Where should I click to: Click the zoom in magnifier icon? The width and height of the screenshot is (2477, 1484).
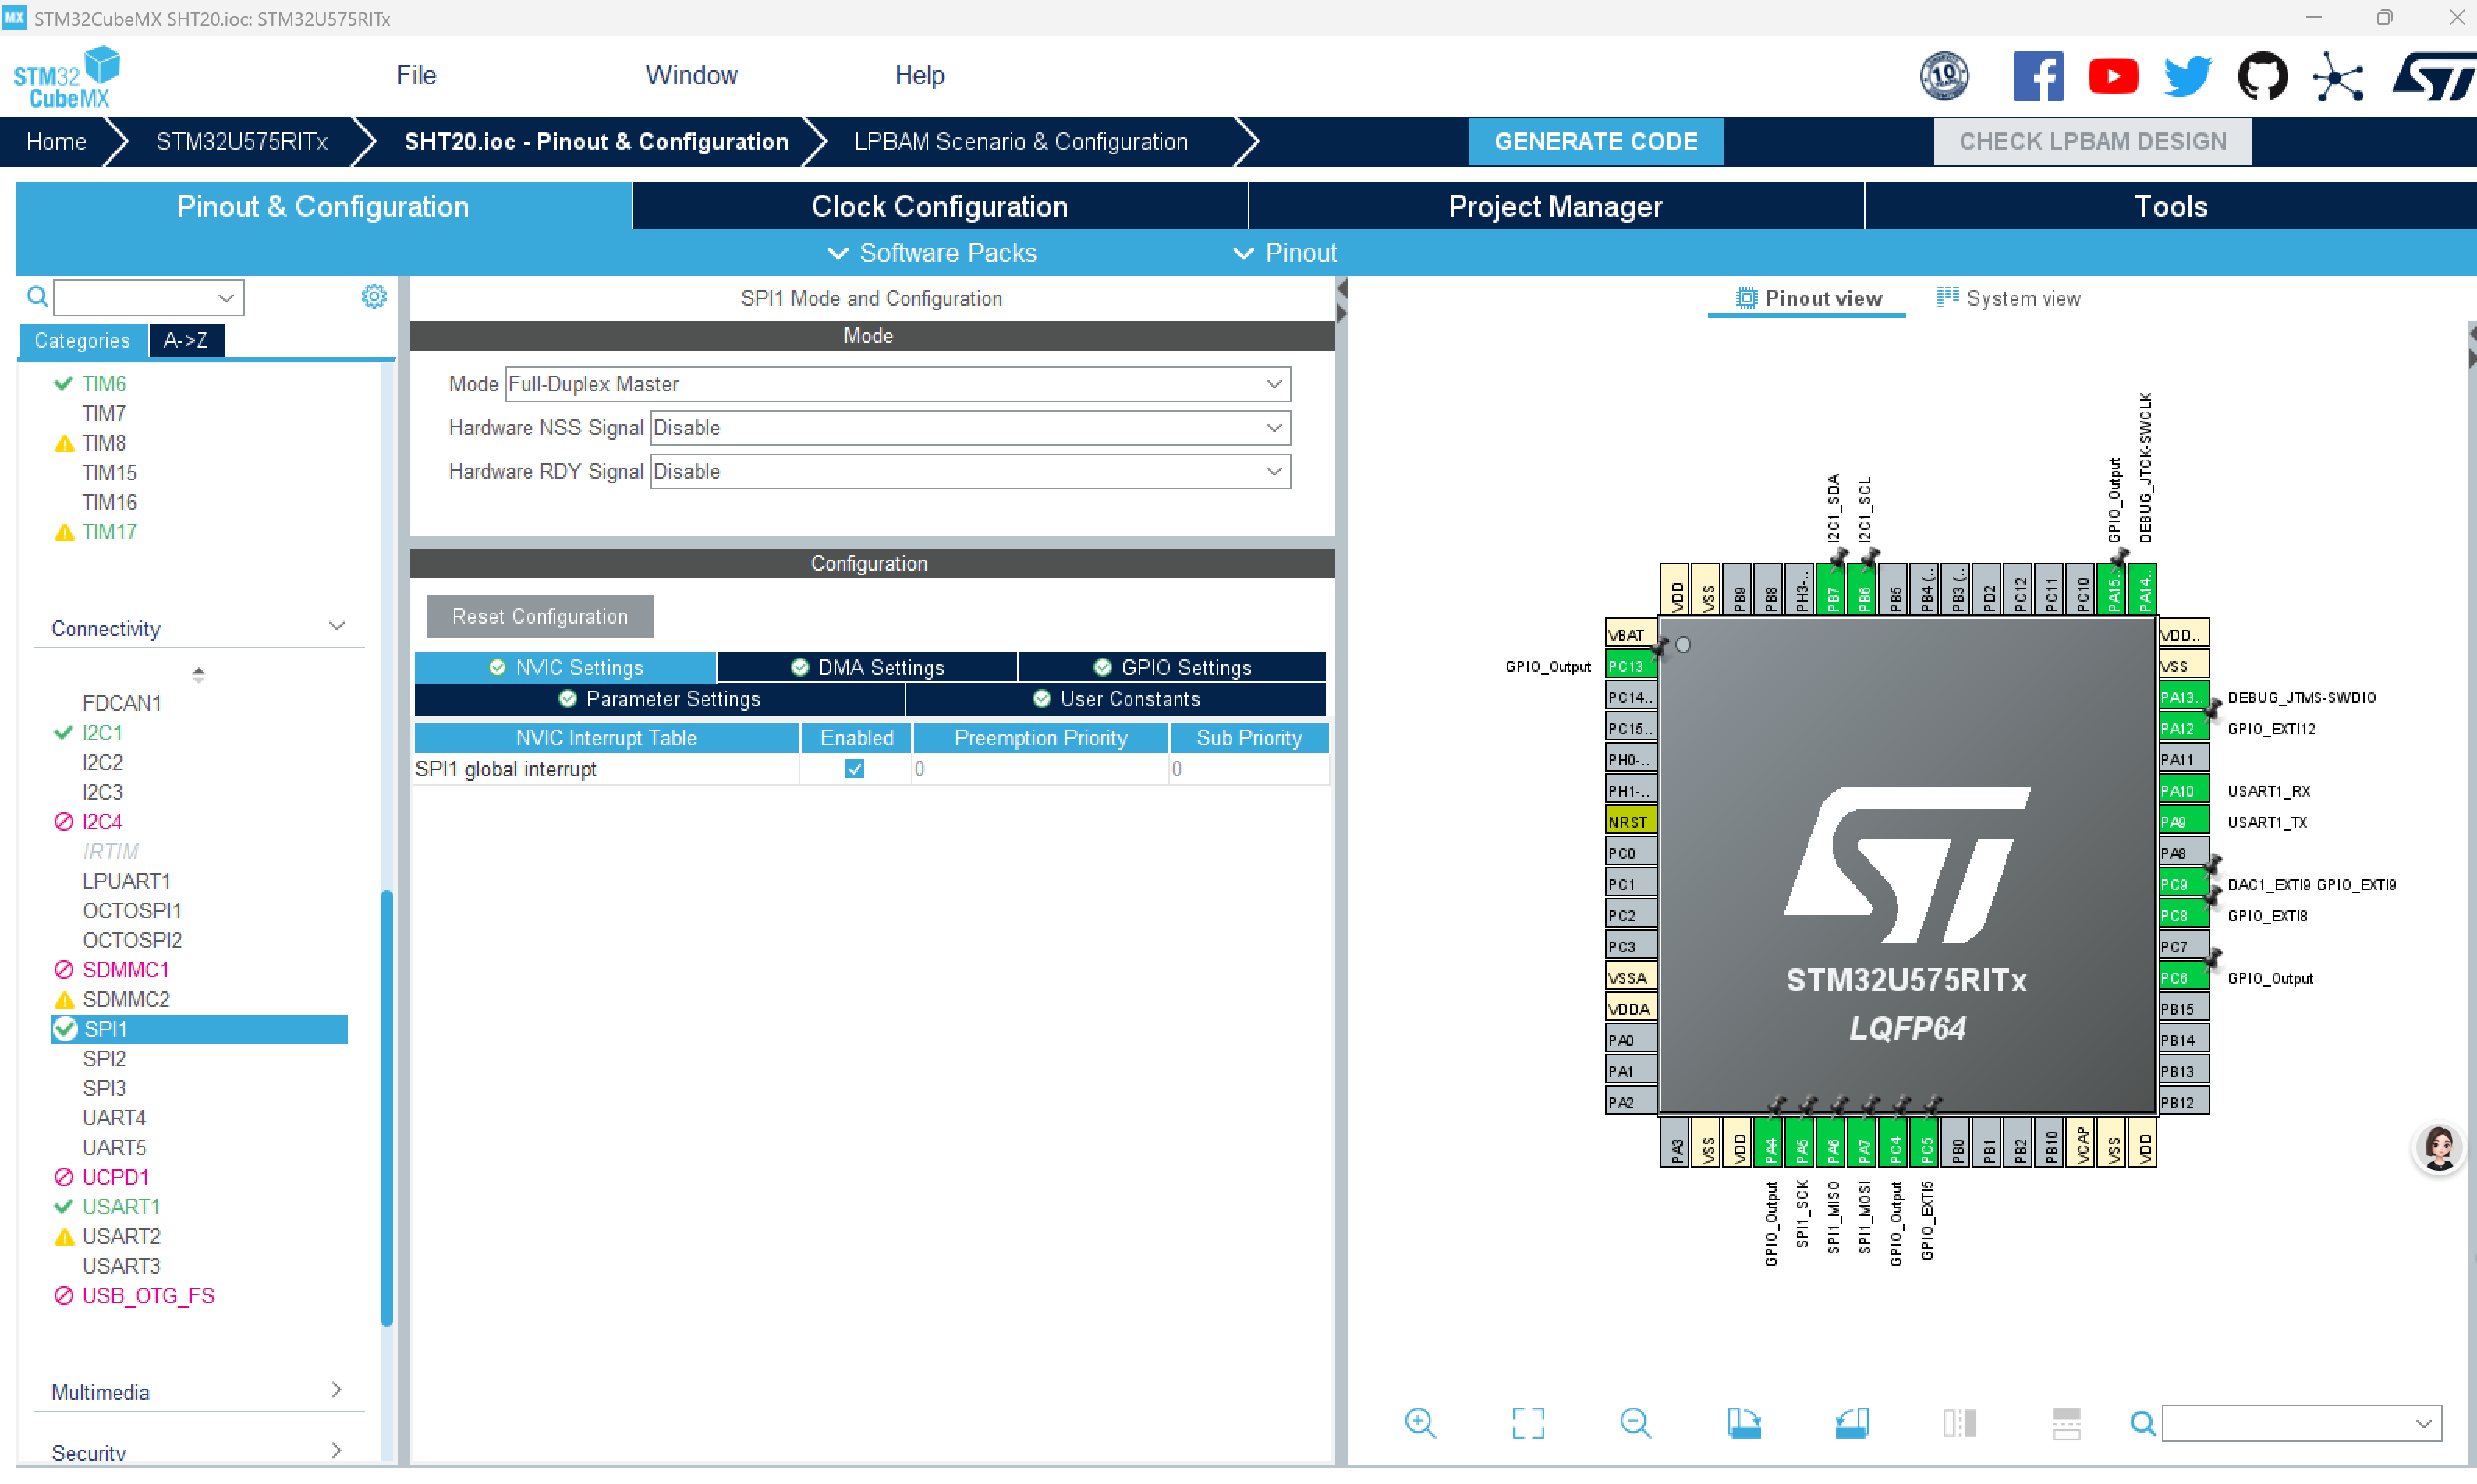1419,1422
